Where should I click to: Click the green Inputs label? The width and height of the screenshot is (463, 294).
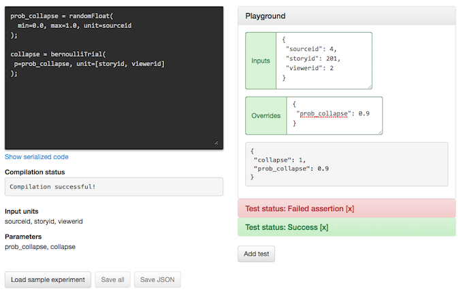tap(261, 61)
